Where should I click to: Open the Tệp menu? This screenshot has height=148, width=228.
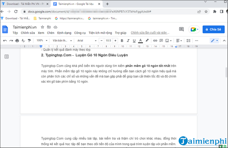(15, 33)
